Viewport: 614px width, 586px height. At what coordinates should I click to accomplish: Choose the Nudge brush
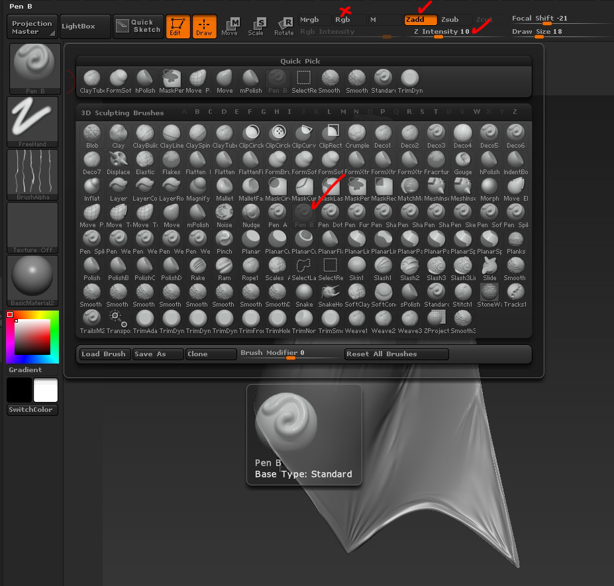point(251,216)
